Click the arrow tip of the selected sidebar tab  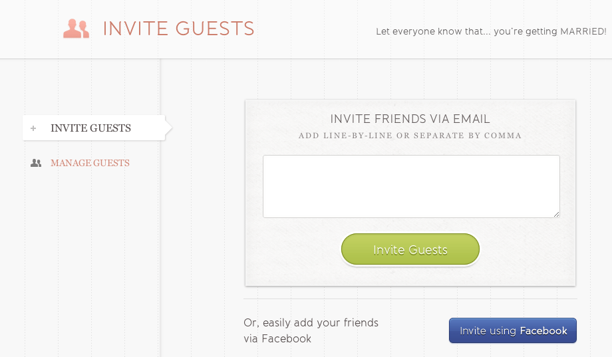point(168,128)
